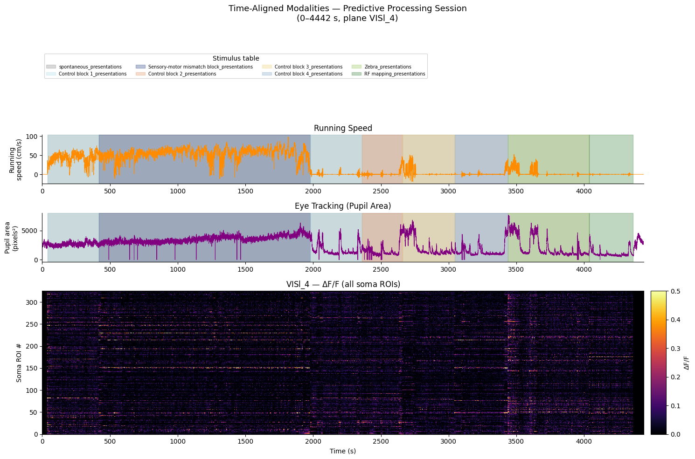695x459 pixels.
Task: Select the Control block 1_presentations legend swatch
Action: coord(51,74)
